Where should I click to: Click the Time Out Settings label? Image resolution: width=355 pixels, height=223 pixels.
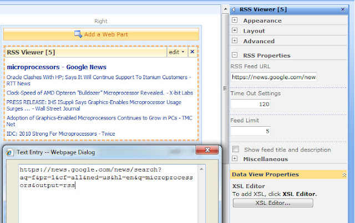[255, 94]
